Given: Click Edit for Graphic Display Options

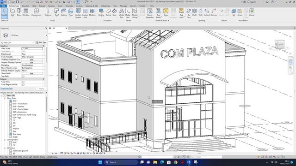Looking at the screenshot, I should pyautogui.click(x=32, y=63).
